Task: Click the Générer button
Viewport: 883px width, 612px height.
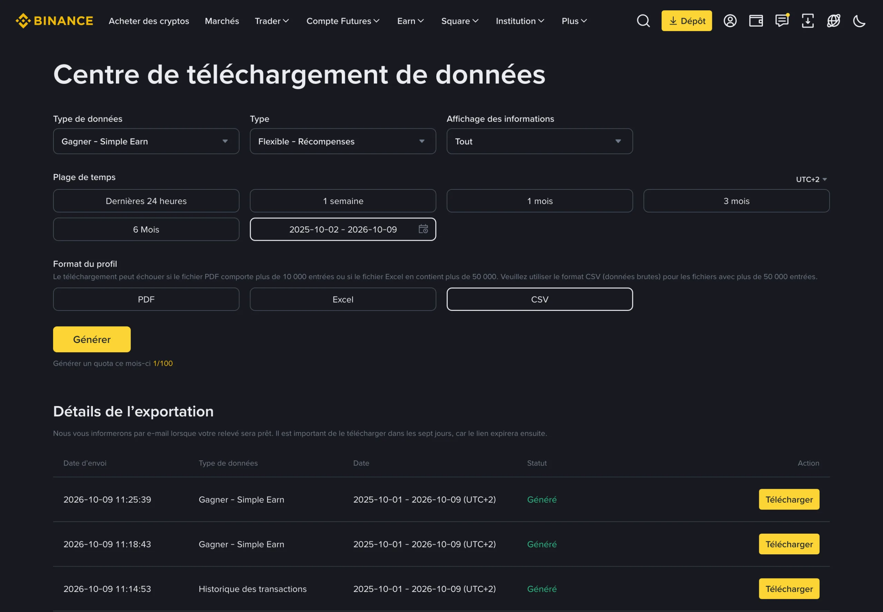Action: tap(92, 339)
